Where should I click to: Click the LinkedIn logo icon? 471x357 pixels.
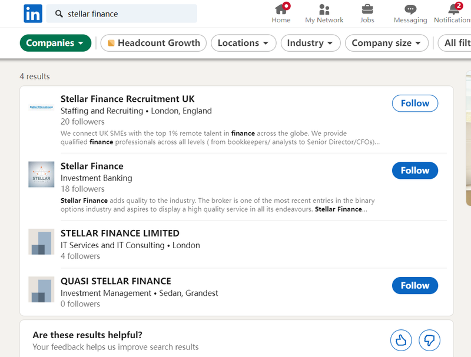point(33,14)
